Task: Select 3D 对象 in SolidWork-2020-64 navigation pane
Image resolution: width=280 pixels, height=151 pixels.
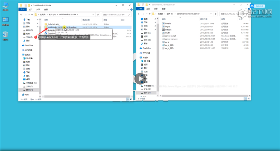Action: click(x=28, y=58)
